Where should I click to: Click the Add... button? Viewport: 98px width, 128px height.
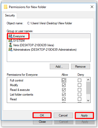click(x=59, y=67)
